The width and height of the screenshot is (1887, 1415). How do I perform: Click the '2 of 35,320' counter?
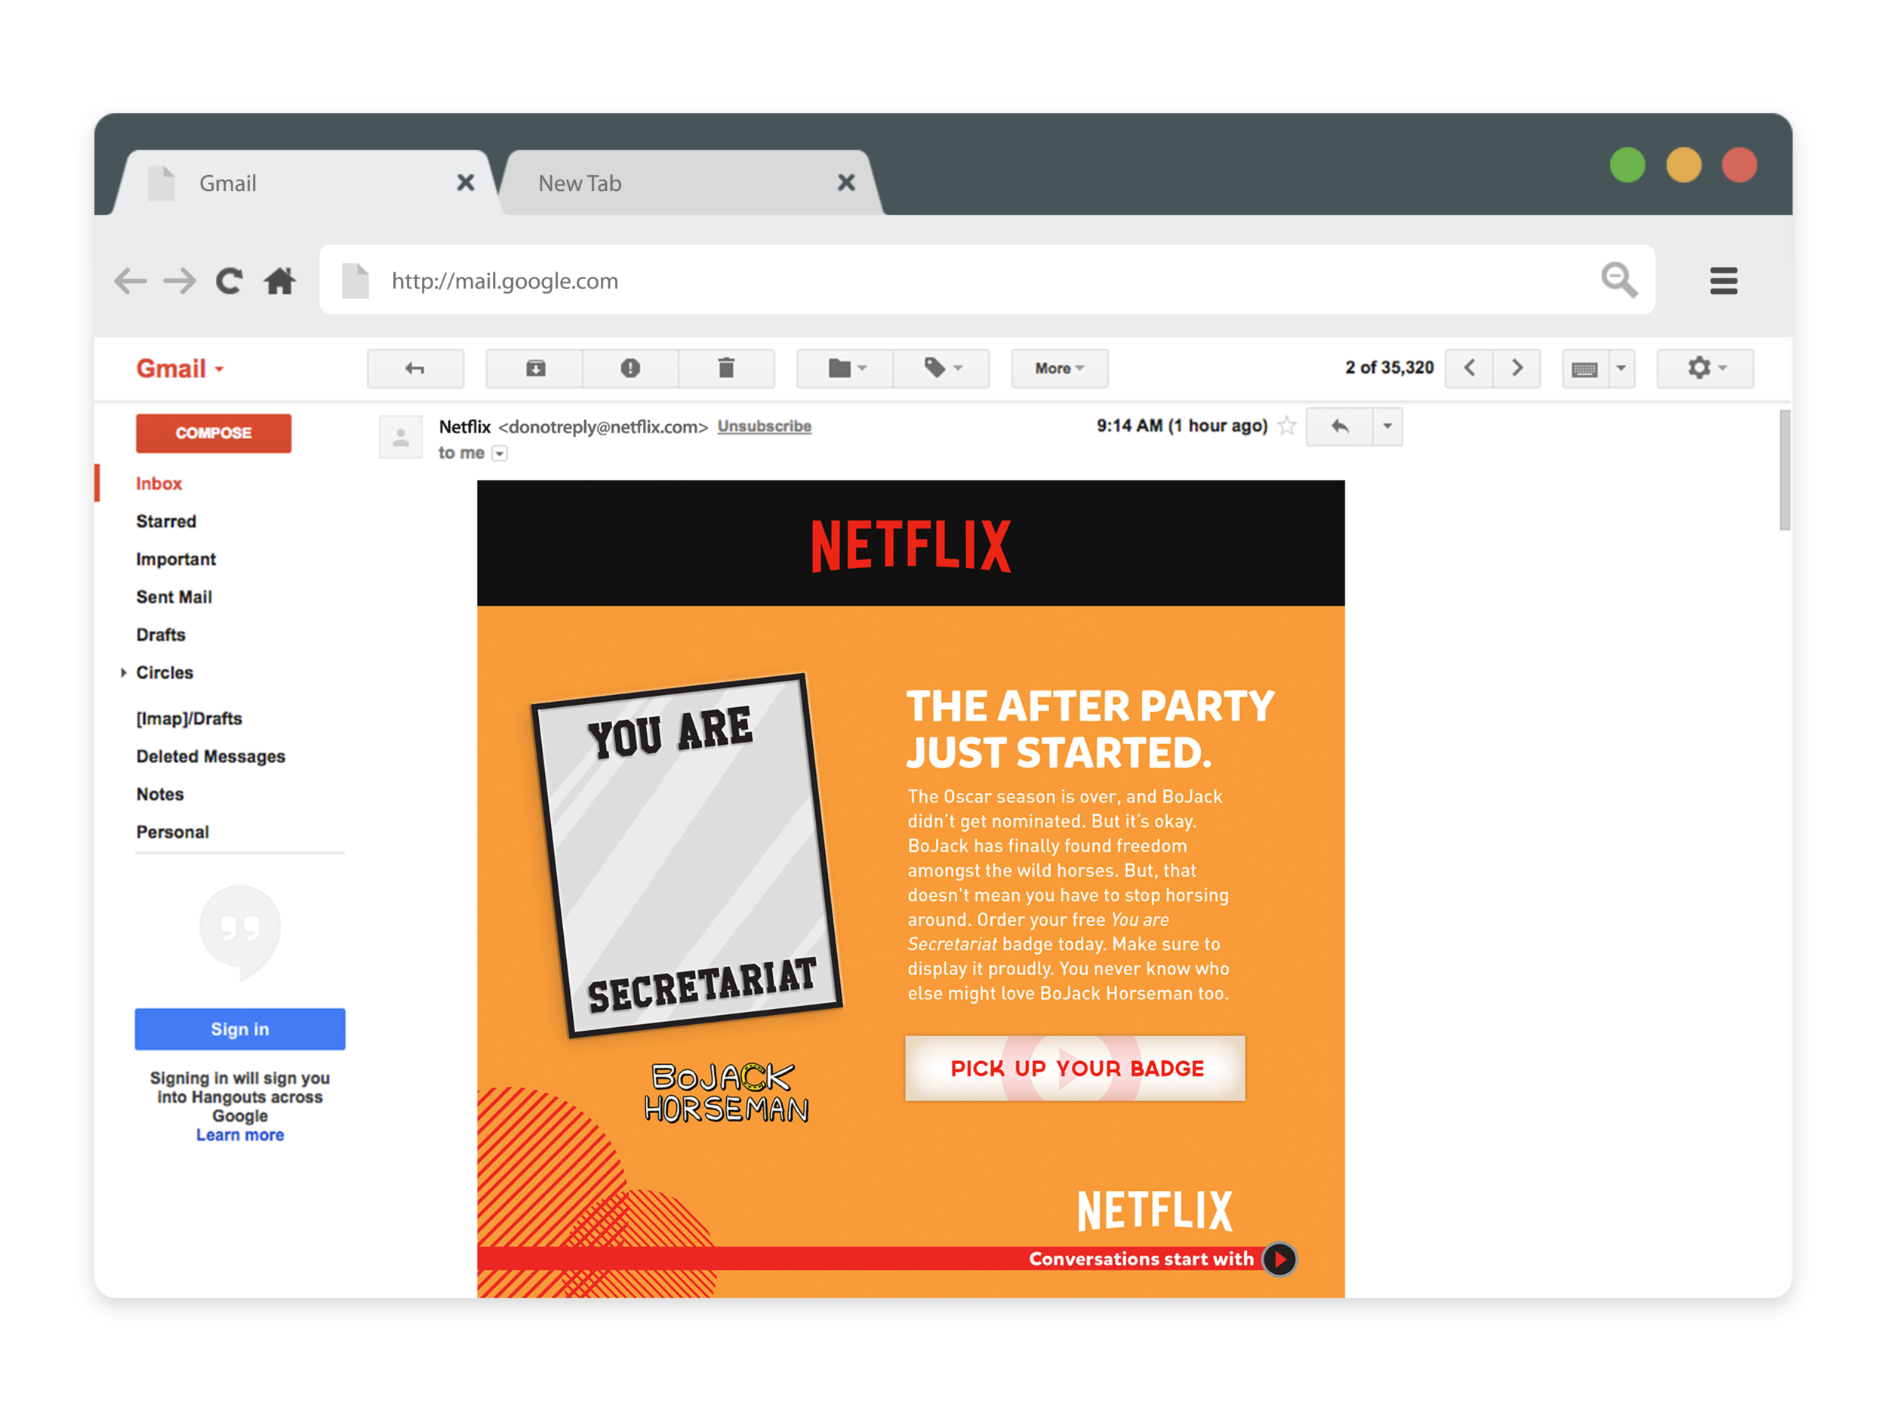(x=1390, y=368)
